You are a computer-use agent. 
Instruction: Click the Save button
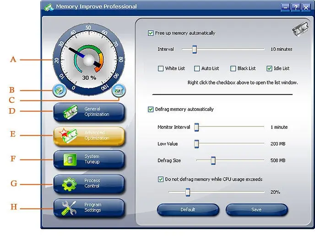(x=257, y=210)
